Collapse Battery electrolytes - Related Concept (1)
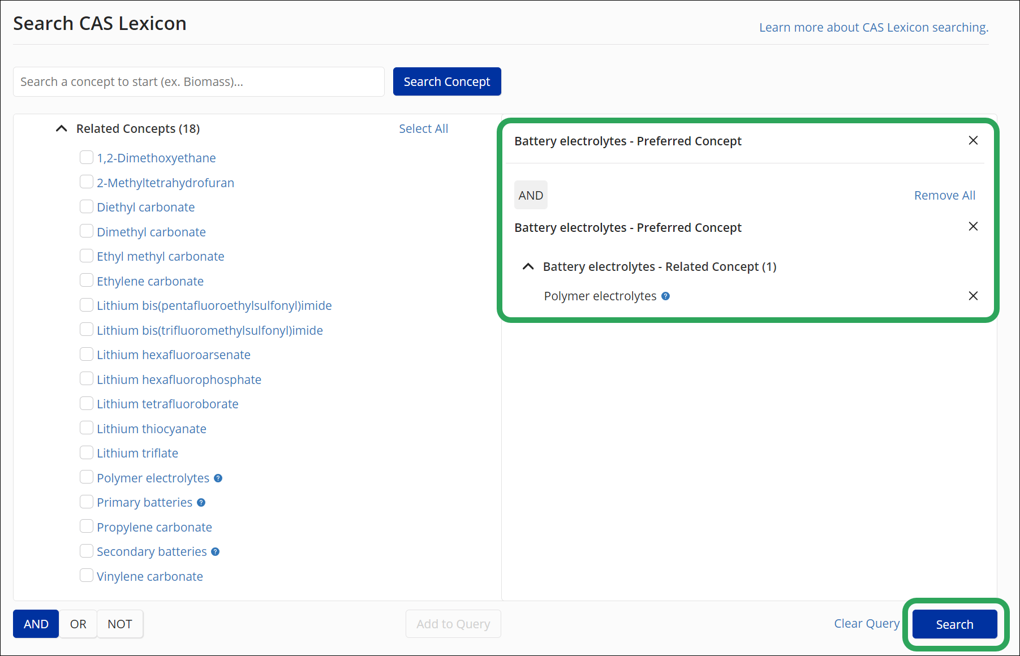1020x656 pixels. coord(528,266)
